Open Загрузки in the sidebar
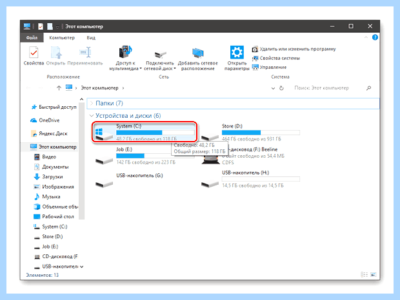The image size is (400, 300). 48,177
